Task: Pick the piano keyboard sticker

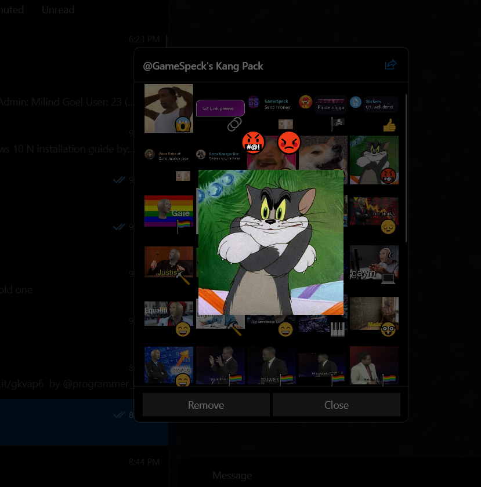Action: 323,325
